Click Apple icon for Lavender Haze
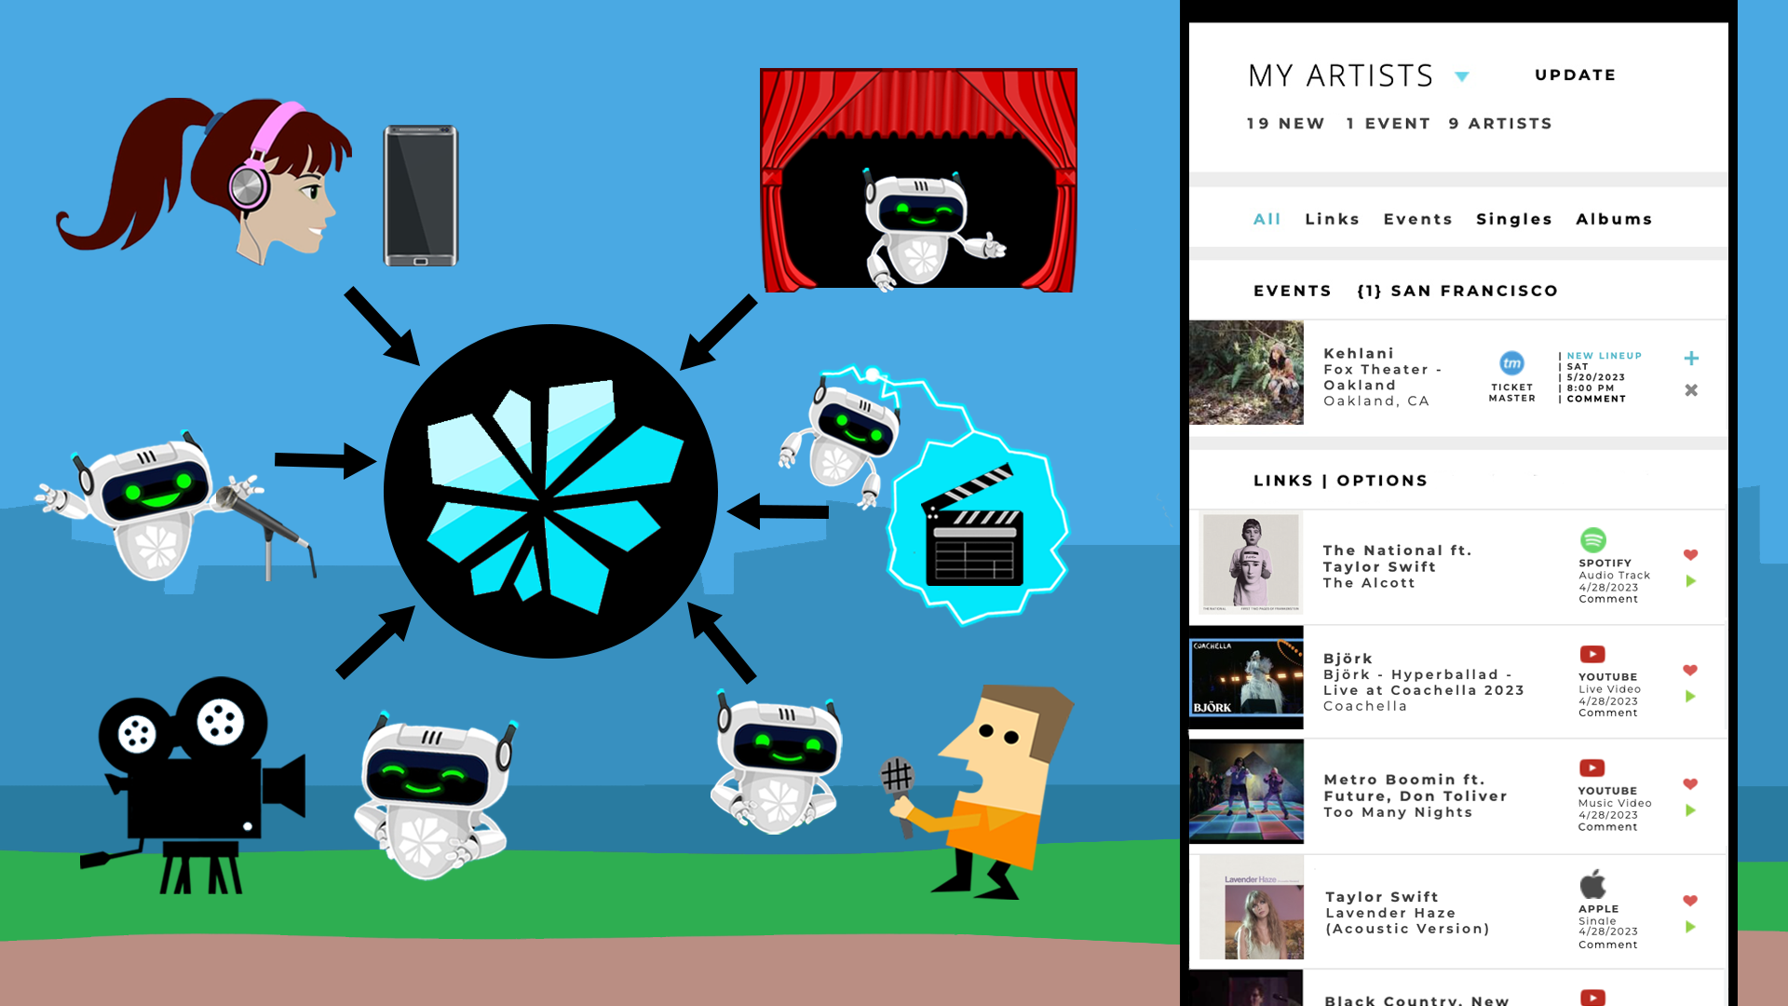 (x=1593, y=884)
